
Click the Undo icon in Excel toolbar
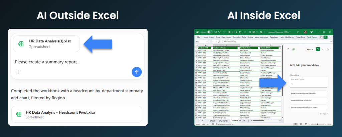[219, 32]
